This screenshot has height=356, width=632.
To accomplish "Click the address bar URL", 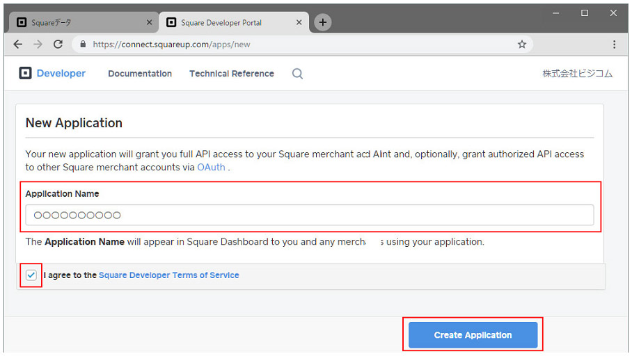I will coord(171,44).
